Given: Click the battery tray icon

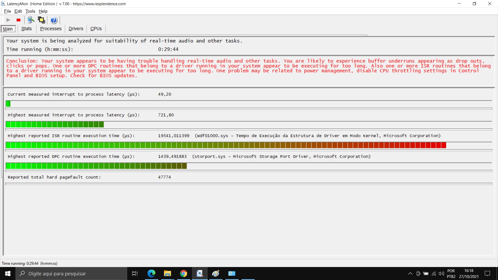Looking at the screenshot, I should 426,274.
